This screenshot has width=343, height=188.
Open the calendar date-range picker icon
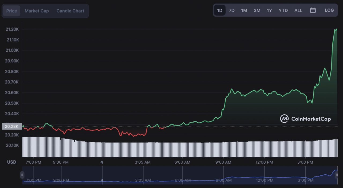click(x=313, y=10)
